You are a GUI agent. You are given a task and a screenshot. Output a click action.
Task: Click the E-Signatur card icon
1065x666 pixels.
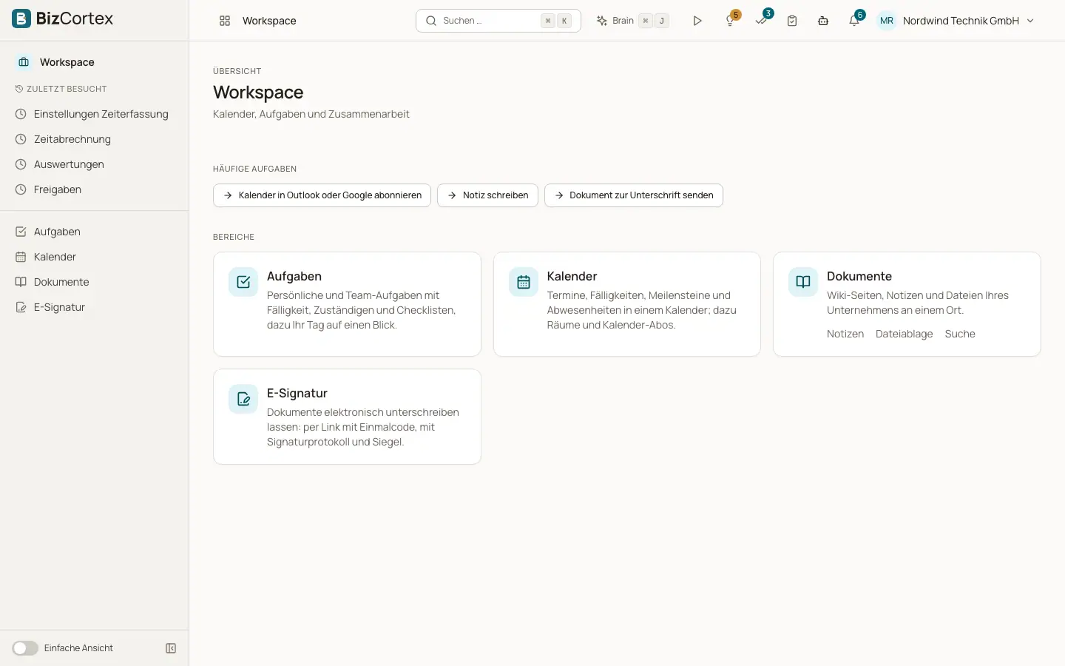pyautogui.click(x=243, y=399)
